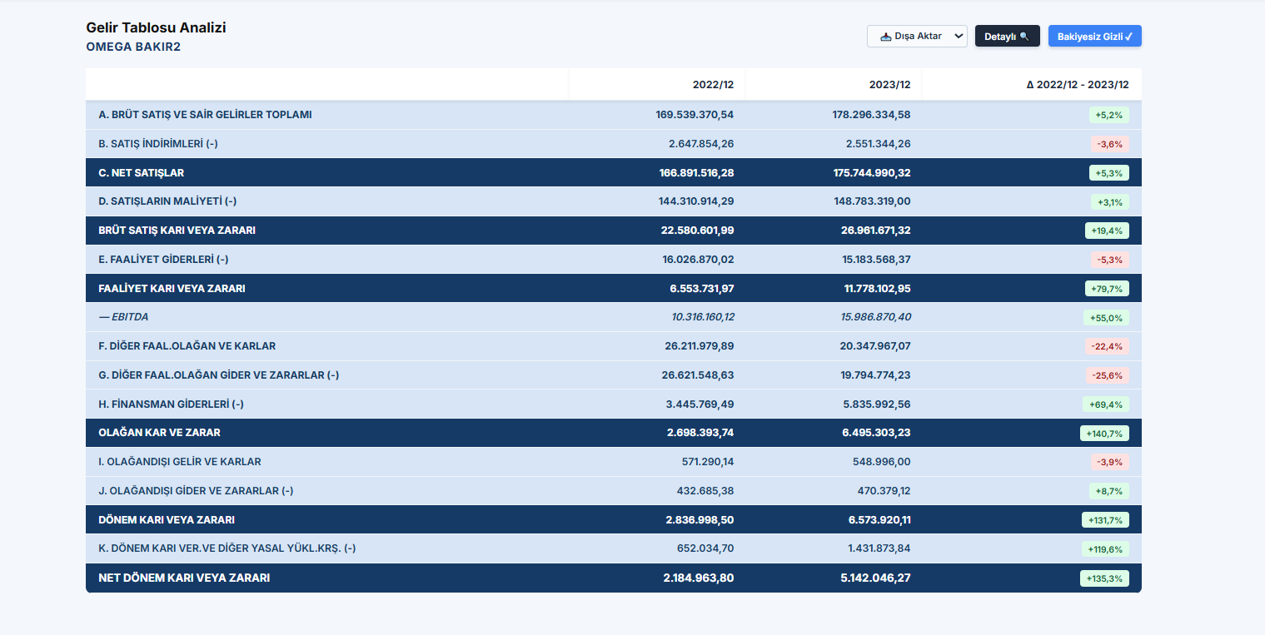This screenshot has width=1265, height=635.
Task: Select the E. FAALİYET GİDERLERİ (-) row label
Action: (x=165, y=260)
